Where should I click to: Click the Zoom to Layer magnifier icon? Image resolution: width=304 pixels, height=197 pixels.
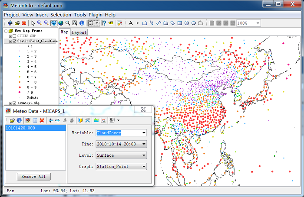(68, 23)
